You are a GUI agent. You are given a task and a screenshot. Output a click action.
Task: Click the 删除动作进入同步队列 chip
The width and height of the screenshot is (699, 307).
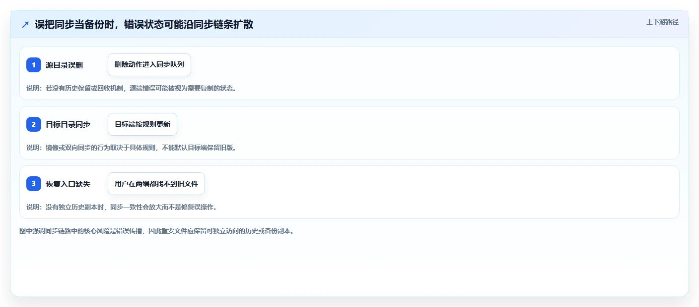[x=149, y=65]
